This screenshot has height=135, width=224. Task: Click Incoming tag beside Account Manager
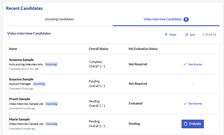pyautogui.click(x=39, y=84)
